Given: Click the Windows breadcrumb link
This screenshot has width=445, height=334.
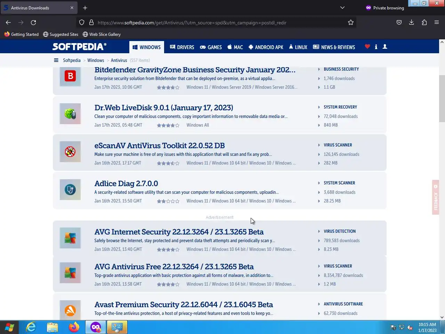Looking at the screenshot, I should tap(96, 60).
